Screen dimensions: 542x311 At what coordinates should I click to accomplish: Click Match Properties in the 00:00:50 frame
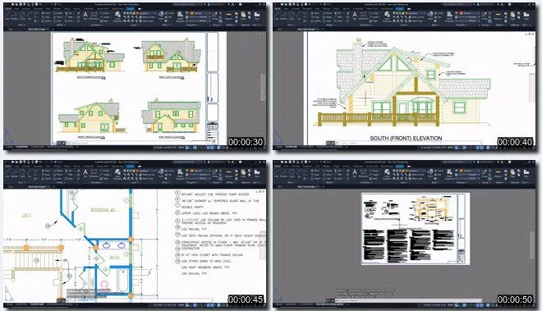tap(450, 173)
